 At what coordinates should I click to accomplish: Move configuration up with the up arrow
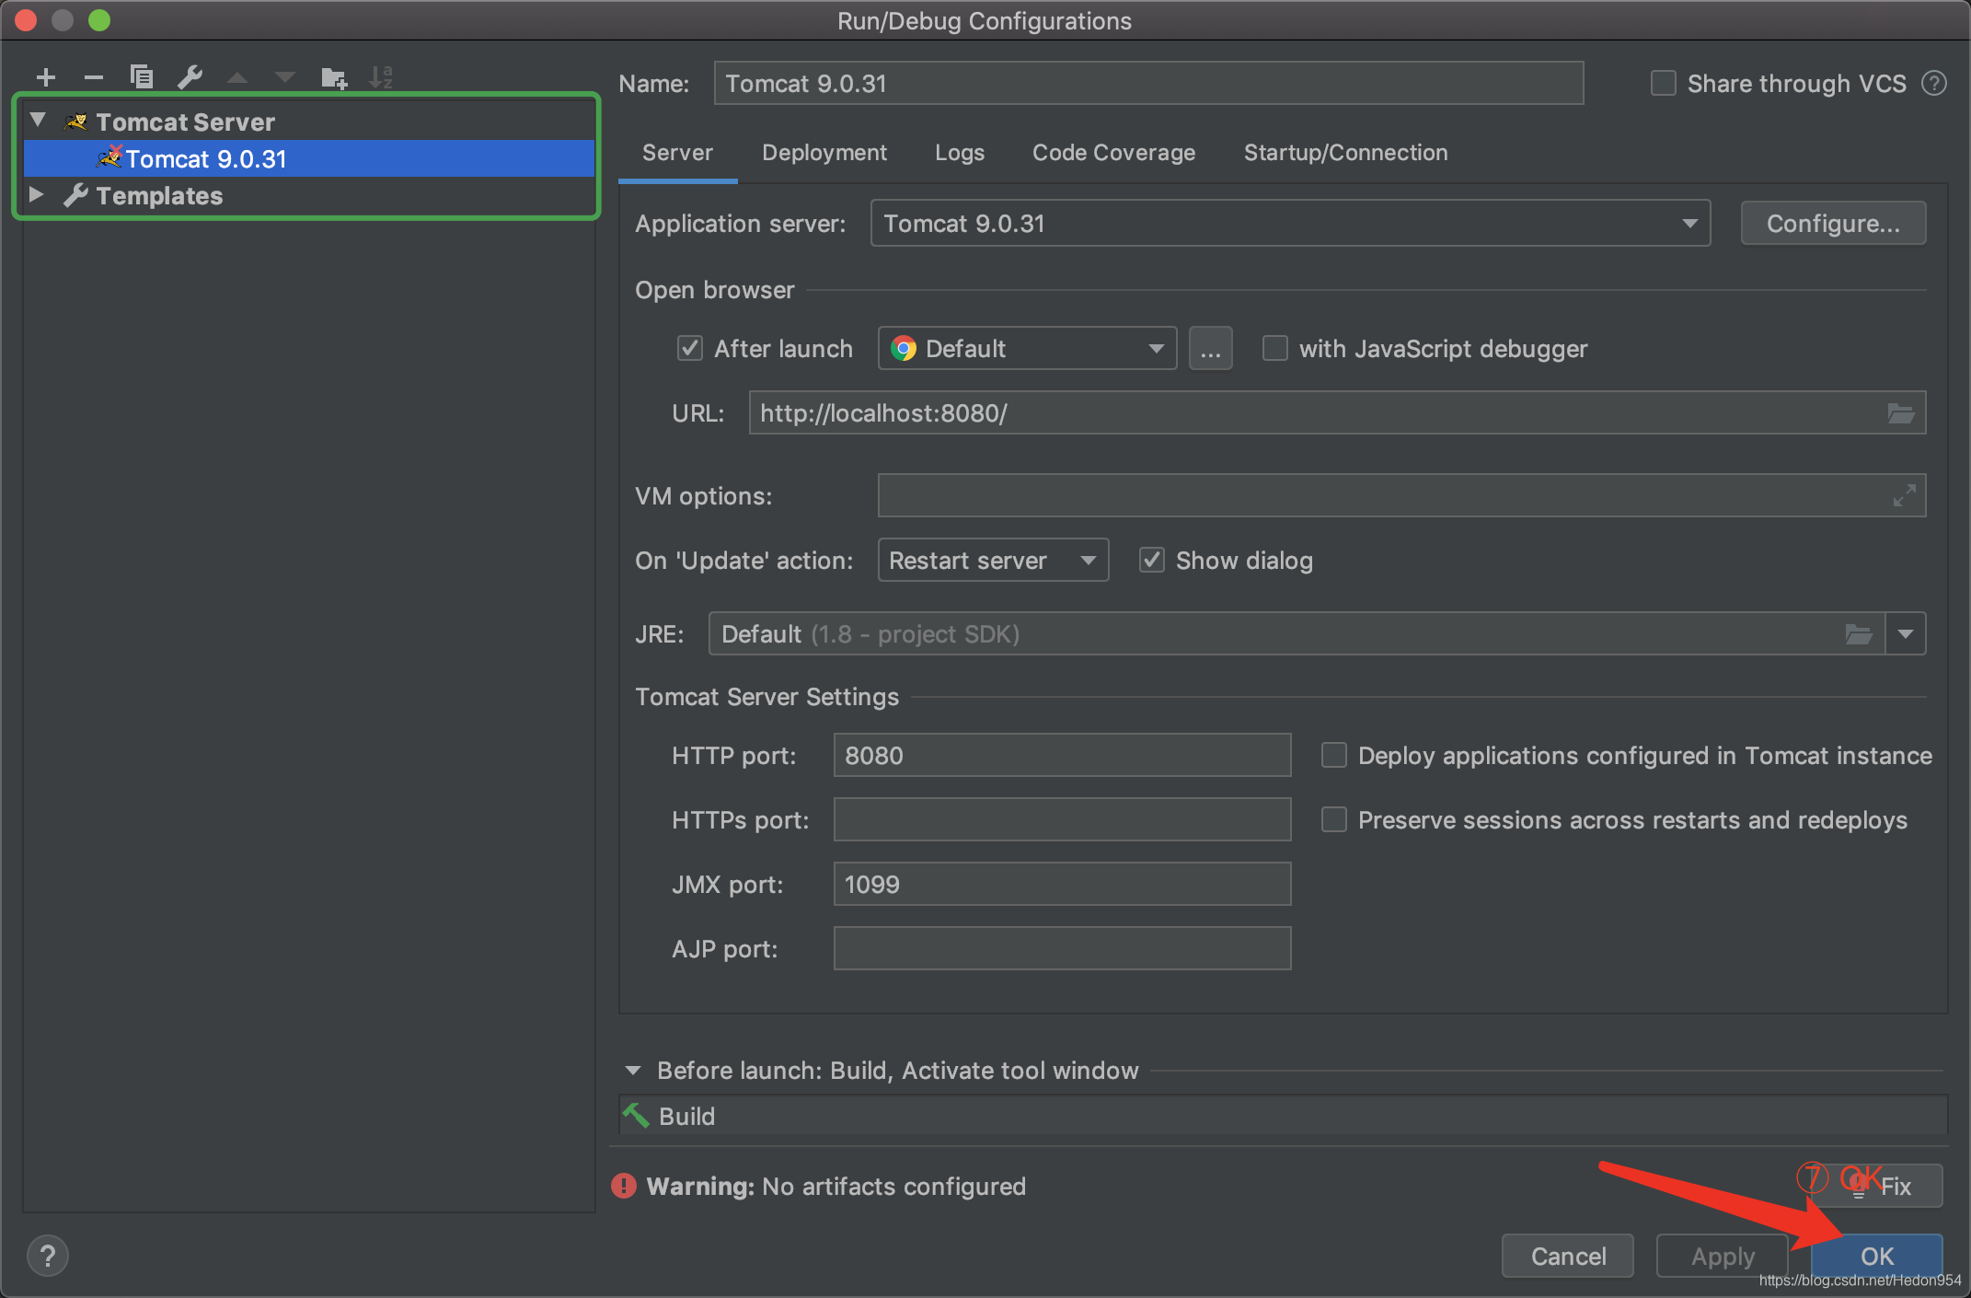(x=237, y=77)
